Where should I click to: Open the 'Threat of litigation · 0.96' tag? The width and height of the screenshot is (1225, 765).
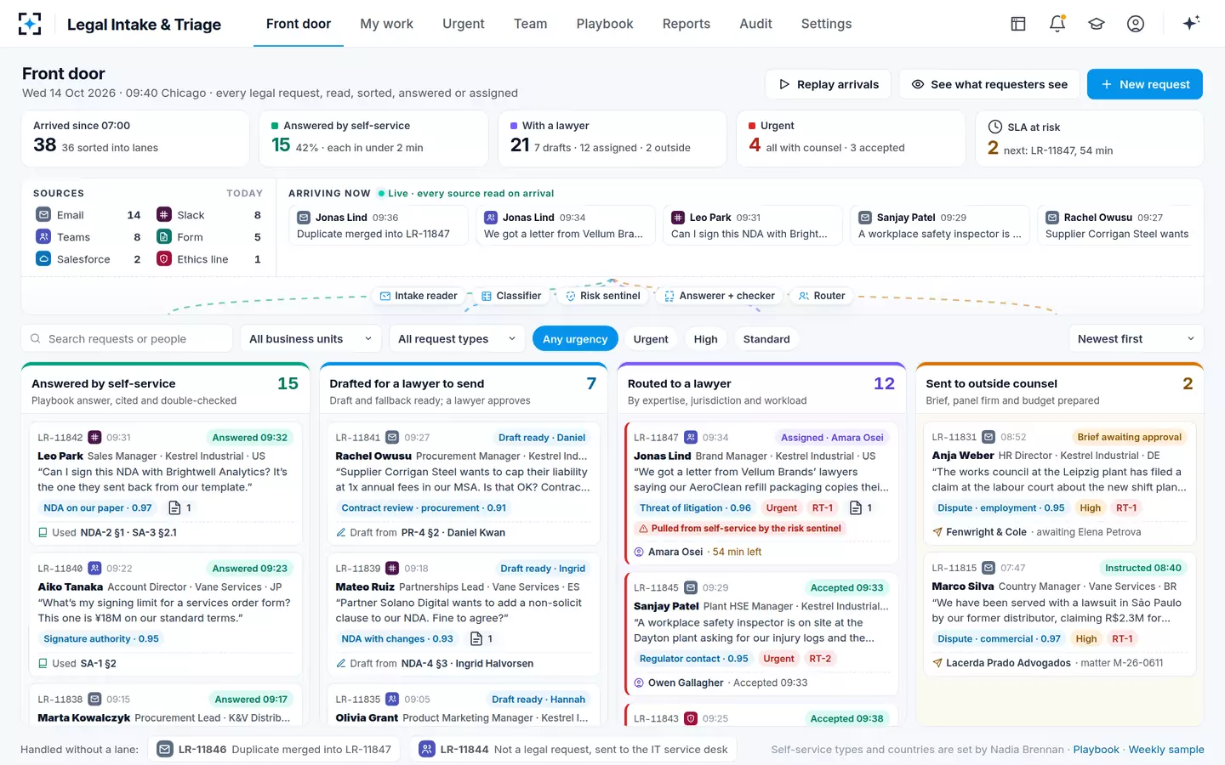pos(695,507)
